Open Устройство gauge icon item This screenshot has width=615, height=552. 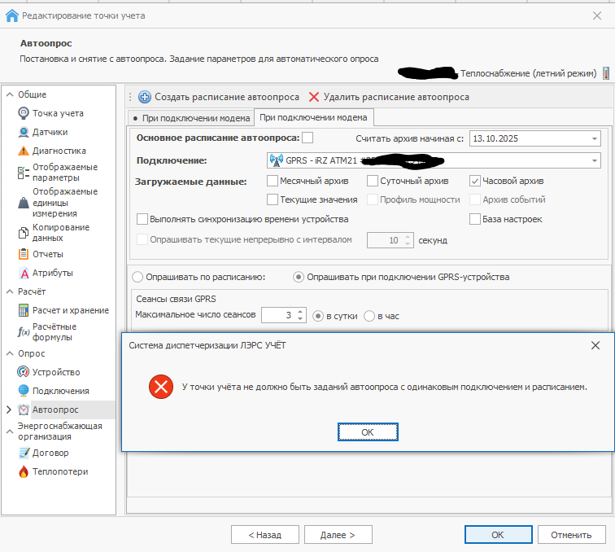[24, 372]
